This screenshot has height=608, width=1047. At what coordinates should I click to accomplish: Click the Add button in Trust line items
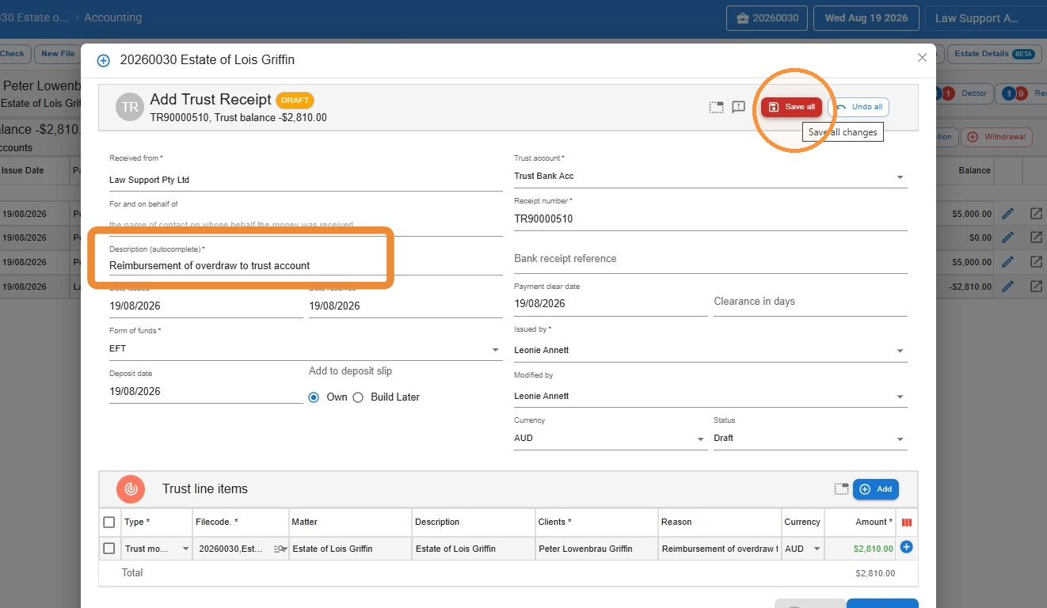[875, 489]
